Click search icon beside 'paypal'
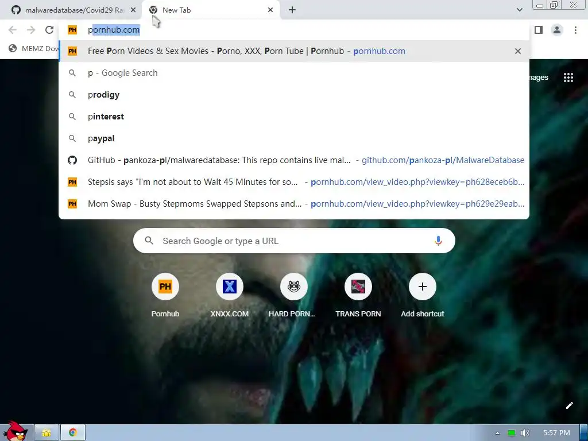Screen dimensions: 588x441 (x=72, y=138)
